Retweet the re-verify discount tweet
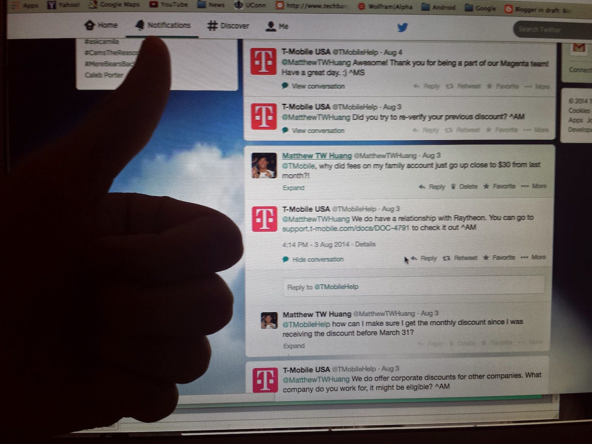 pyautogui.click(x=462, y=130)
